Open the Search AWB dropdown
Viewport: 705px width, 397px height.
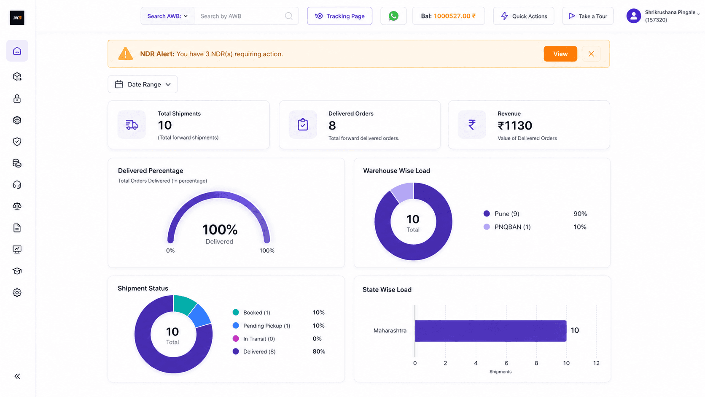167,16
